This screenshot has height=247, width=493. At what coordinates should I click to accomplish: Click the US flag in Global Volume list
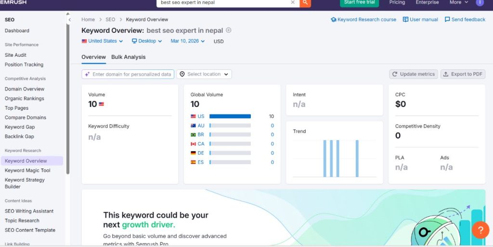pos(194,116)
